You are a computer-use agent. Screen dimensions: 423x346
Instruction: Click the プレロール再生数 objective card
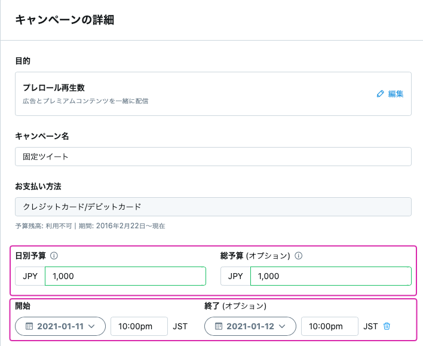(x=213, y=94)
